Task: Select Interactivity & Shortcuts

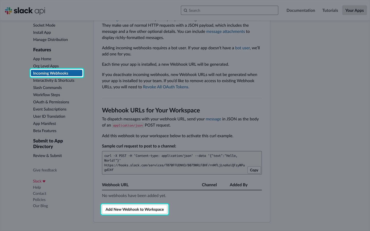Action: [53, 80]
